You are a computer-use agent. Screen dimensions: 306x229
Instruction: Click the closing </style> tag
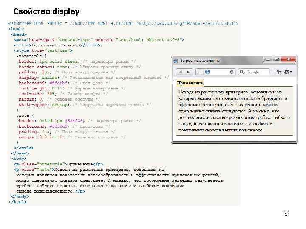click(24, 148)
